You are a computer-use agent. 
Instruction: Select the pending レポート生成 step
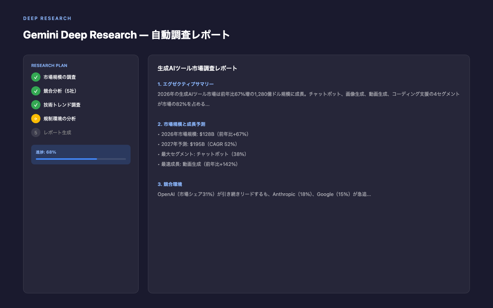pos(57,132)
